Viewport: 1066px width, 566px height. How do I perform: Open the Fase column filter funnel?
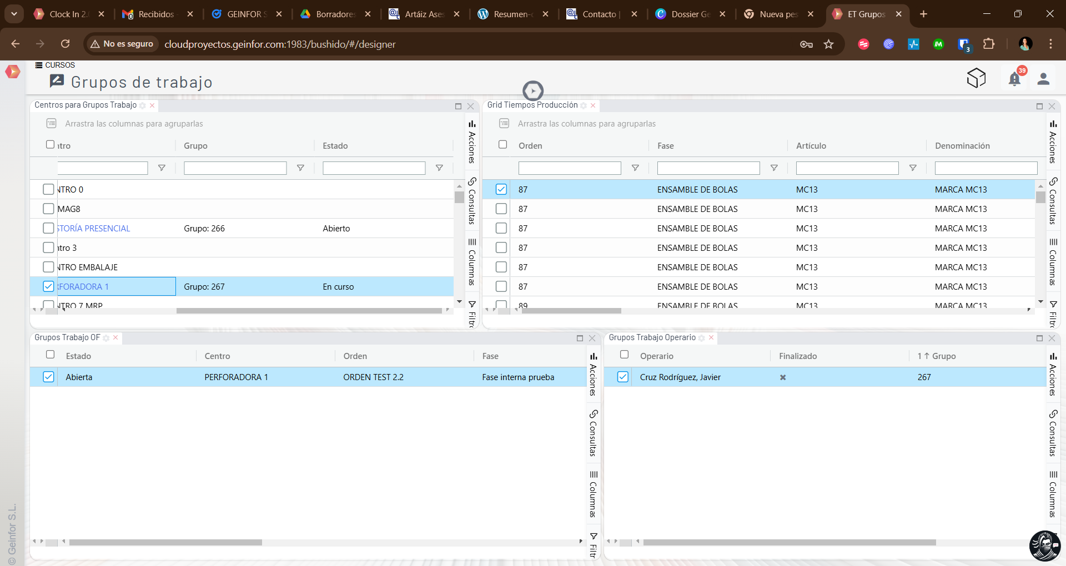(774, 168)
